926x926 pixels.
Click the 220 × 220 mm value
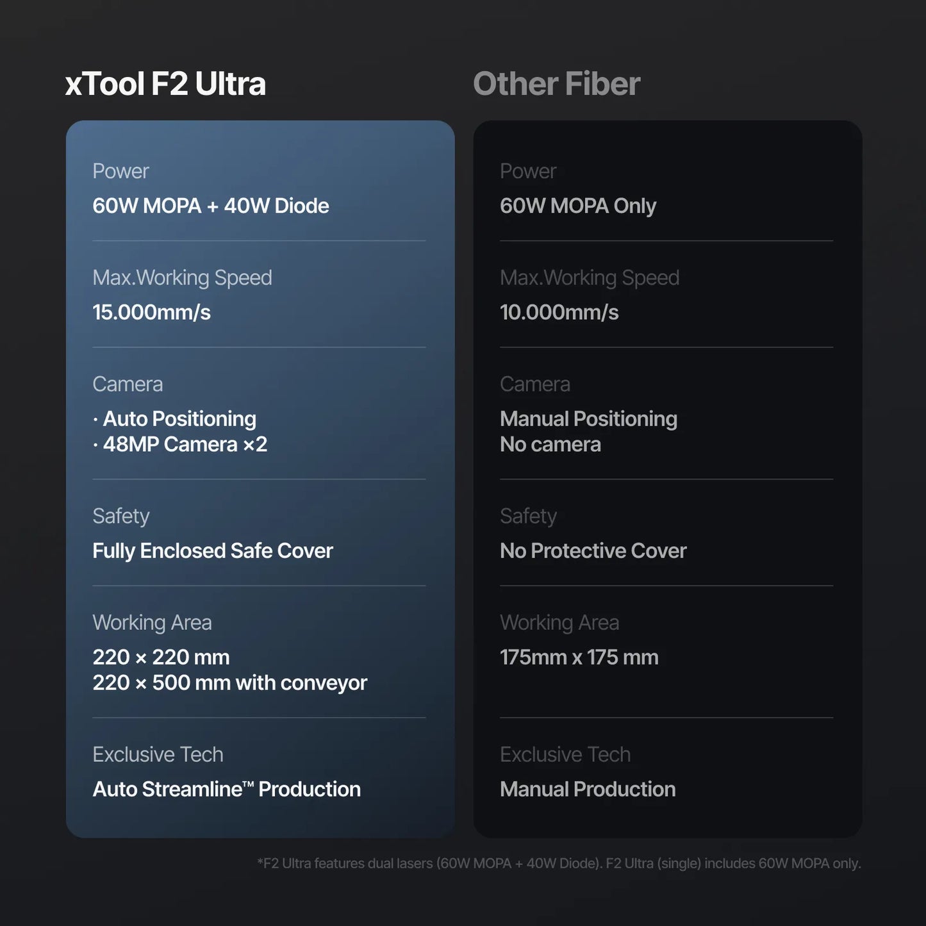click(161, 657)
